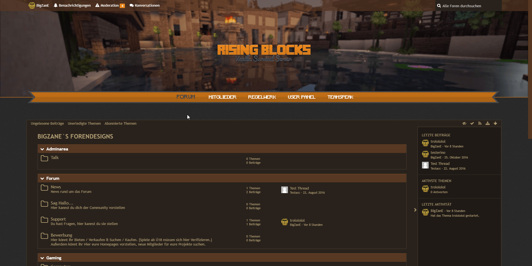Click the News forum folder icon
Screen dimensions: 532x266
(44, 188)
